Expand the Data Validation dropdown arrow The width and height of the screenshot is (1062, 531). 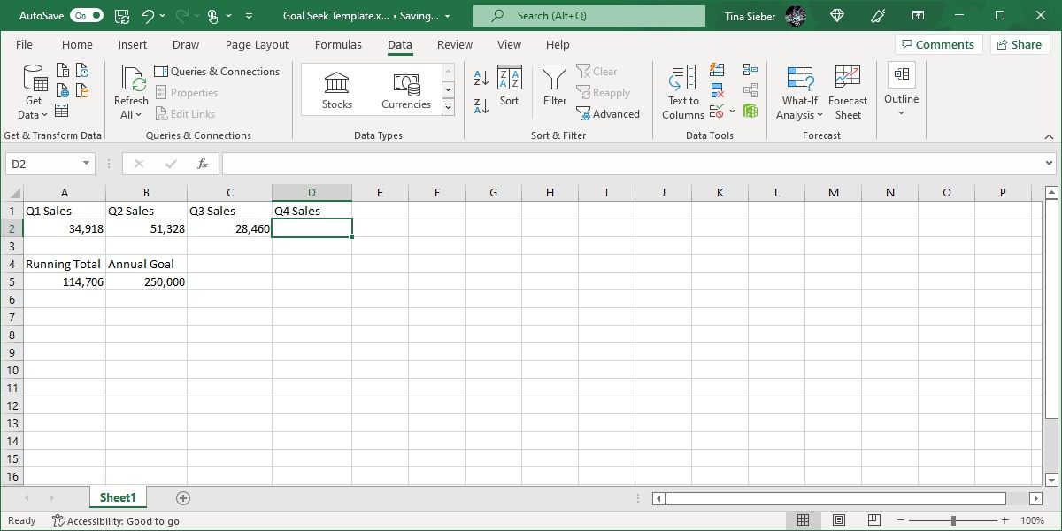[731, 111]
